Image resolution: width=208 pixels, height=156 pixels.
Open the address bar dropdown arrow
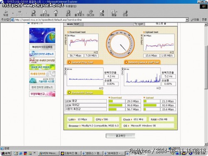pos(187,20)
